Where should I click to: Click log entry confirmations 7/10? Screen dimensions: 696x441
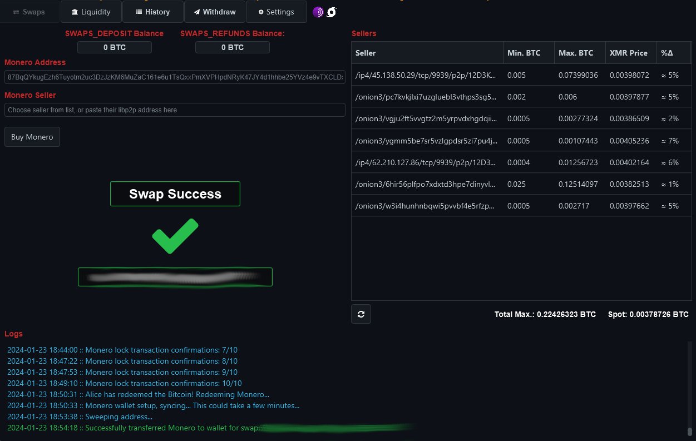[x=122, y=350]
